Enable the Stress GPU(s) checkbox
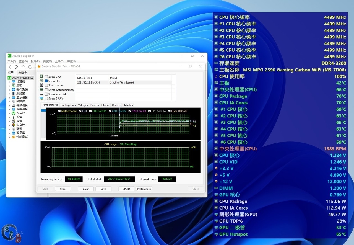 [46, 99]
